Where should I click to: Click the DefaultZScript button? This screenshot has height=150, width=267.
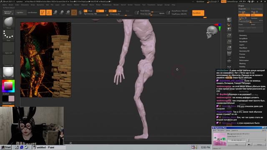[232, 2]
